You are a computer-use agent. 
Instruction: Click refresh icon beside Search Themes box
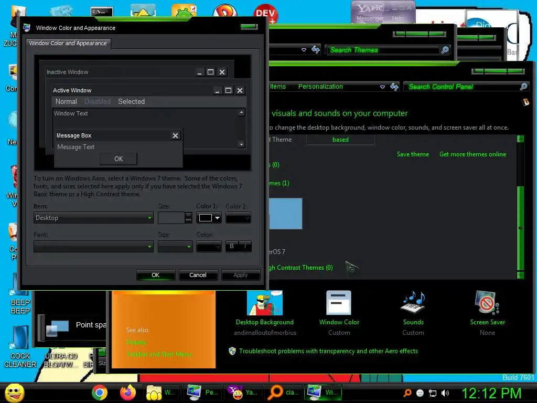[x=315, y=50]
